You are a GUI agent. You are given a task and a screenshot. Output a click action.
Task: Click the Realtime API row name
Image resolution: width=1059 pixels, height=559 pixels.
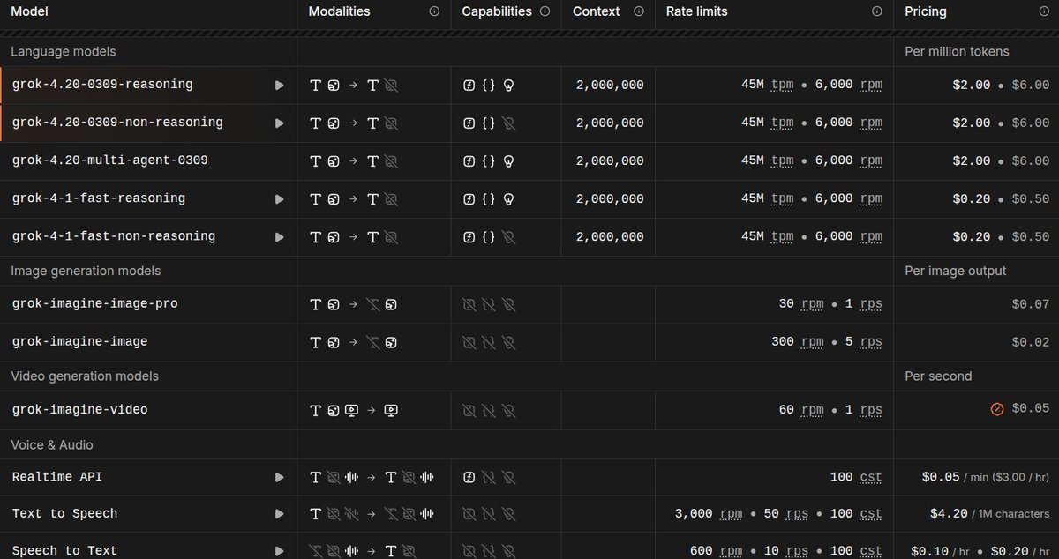(x=57, y=477)
